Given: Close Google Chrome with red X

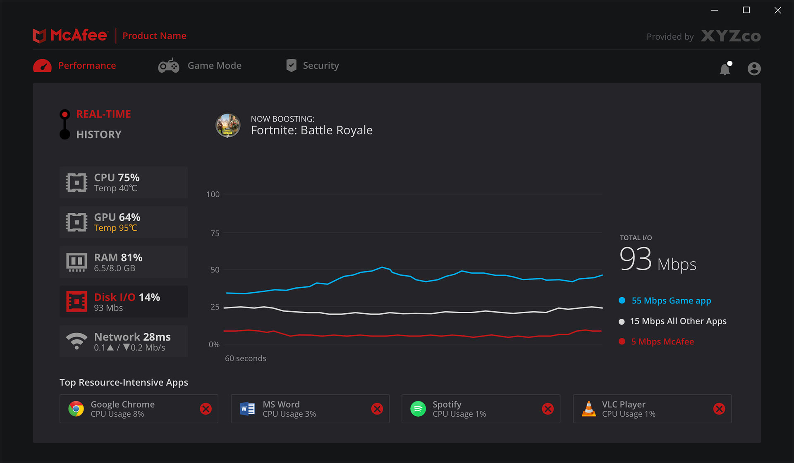Looking at the screenshot, I should (206, 409).
